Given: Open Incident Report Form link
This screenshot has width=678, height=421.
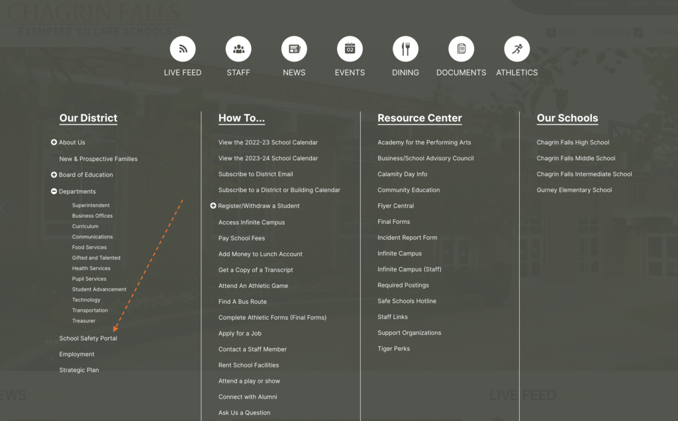Looking at the screenshot, I should (x=407, y=238).
